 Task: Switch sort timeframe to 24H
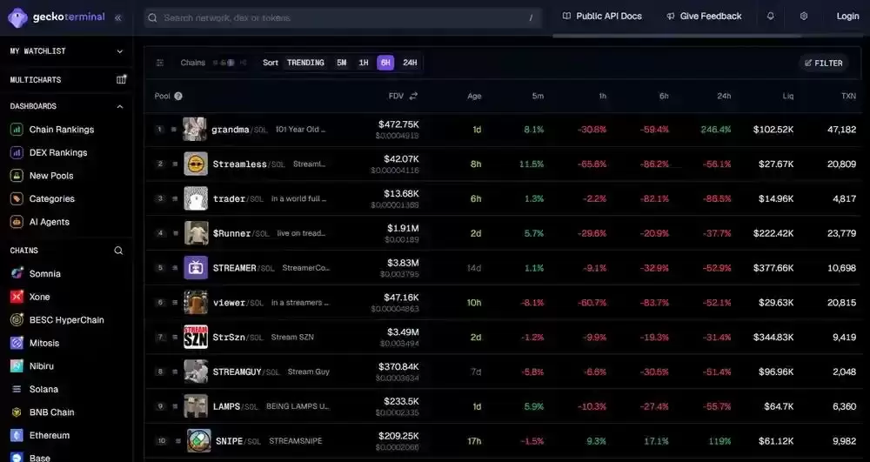click(x=410, y=63)
